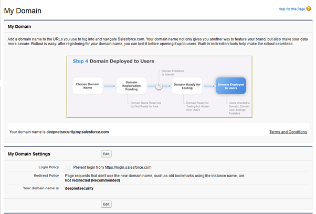Image resolution: width=316 pixels, height=214 pixels.
Task: Click the Domain Name Reserved but Not Ready caption
Action: tap(146, 105)
